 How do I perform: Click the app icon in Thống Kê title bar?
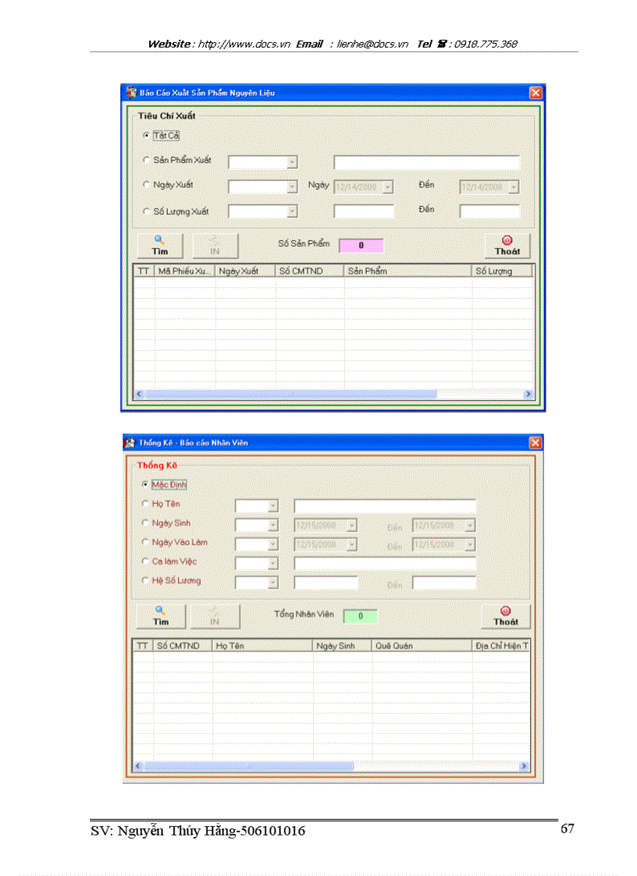pyautogui.click(x=130, y=443)
